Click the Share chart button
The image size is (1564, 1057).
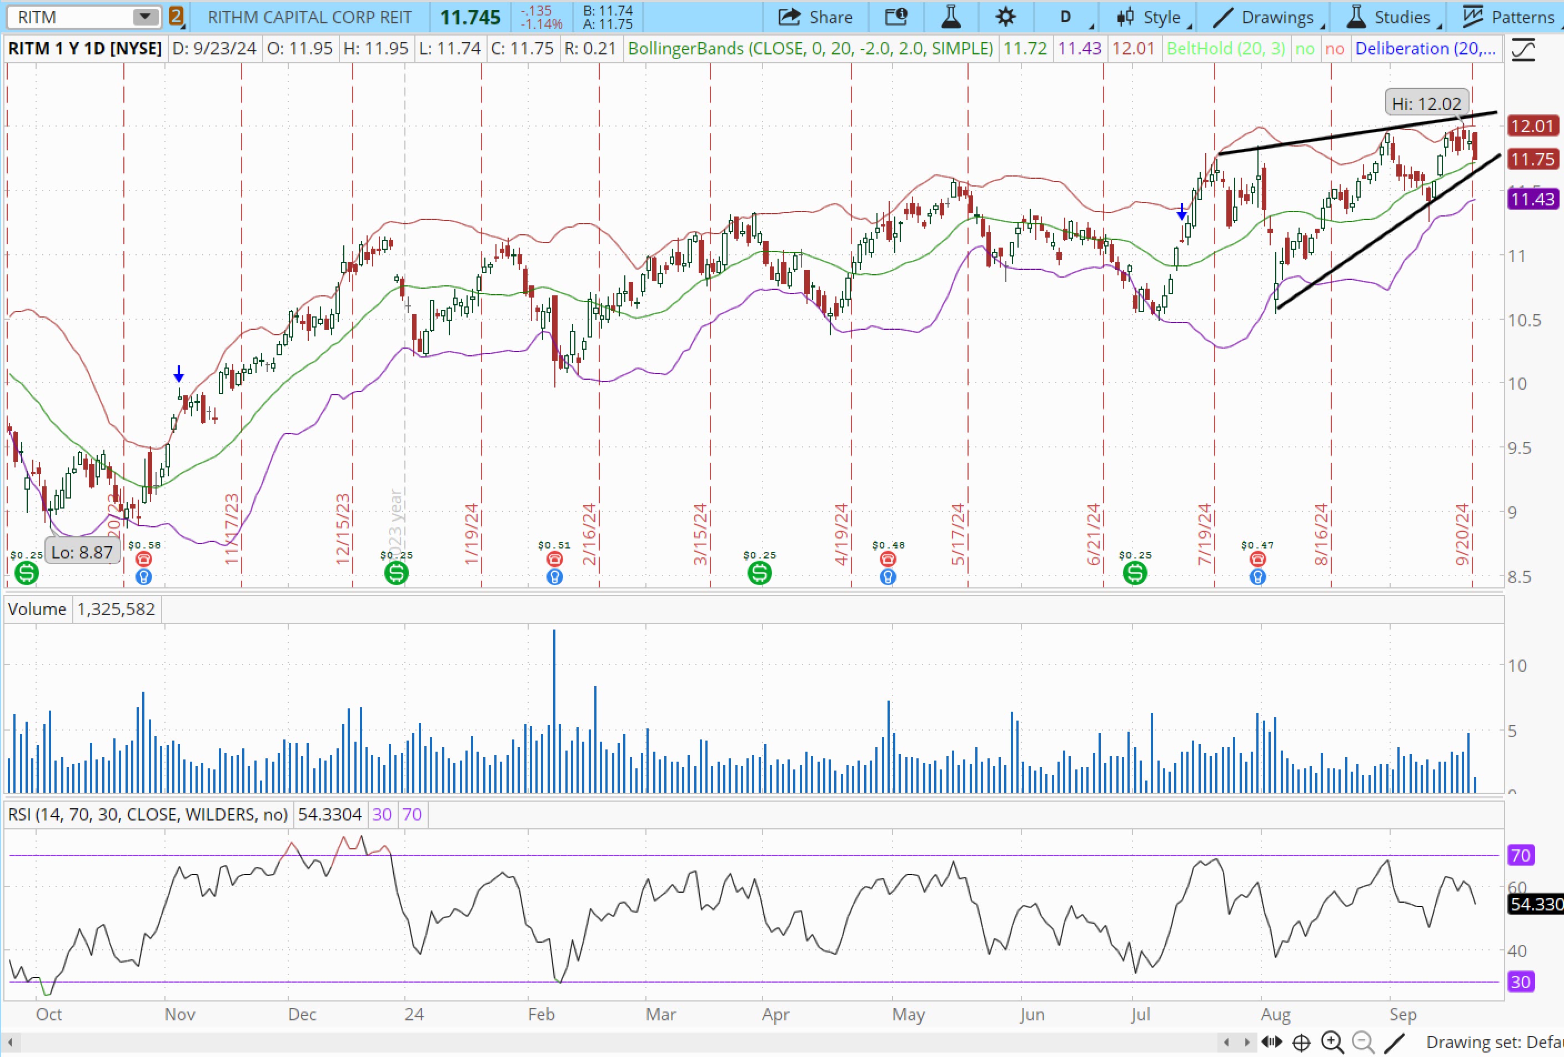coord(815,17)
